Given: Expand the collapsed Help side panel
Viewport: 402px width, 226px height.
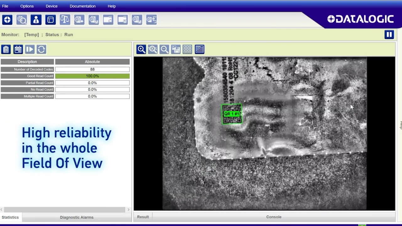Looking at the screenshot, I should tap(400, 125).
